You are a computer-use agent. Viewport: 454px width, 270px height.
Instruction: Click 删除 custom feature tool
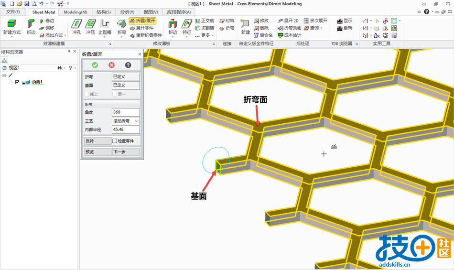tap(261, 28)
